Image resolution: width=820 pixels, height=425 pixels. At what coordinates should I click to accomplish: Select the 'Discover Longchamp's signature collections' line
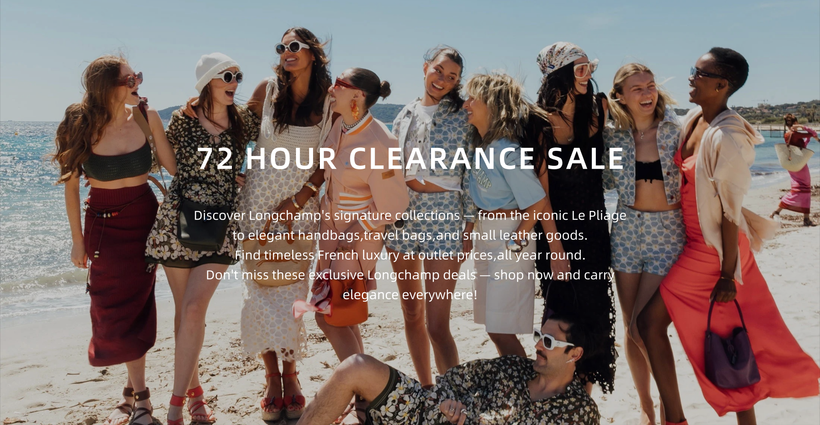(x=327, y=215)
